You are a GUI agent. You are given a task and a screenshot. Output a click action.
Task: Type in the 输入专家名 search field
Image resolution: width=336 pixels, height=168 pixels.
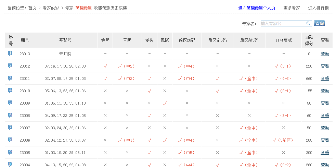click(283, 23)
